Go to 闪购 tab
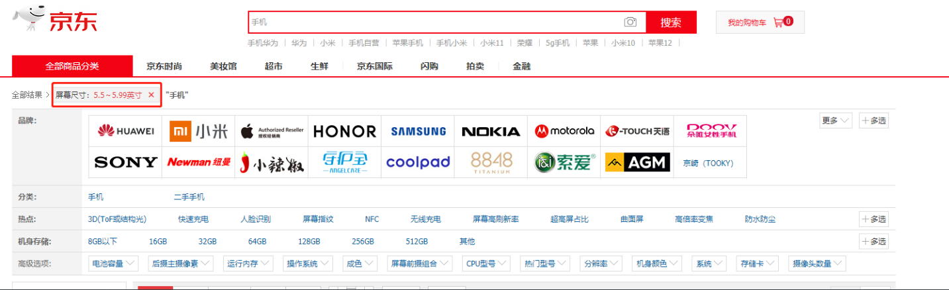Image resolution: width=949 pixels, height=290 pixels. (x=429, y=66)
